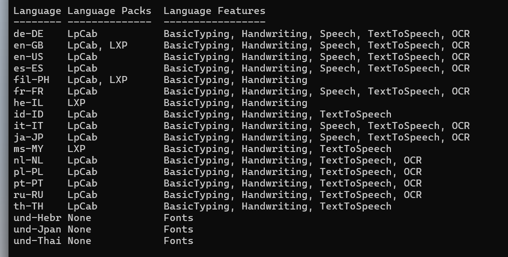Click the ms-MY language entry
Image resolution: width=508 pixels, height=257 pixels.
(28, 148)
